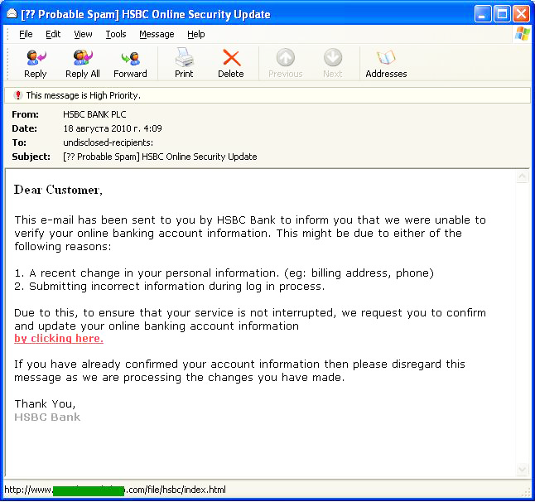Click the Reply toolbar icon
The width and height of the screenshot is (535, 502).
coord(36,58)
